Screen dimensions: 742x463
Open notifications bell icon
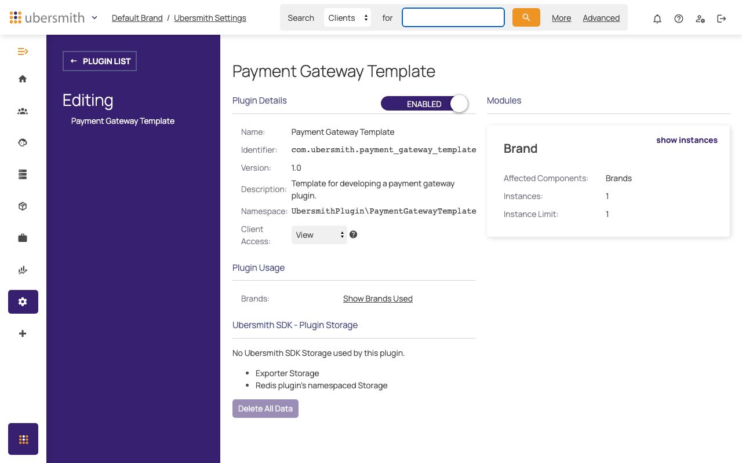point(657,19)
